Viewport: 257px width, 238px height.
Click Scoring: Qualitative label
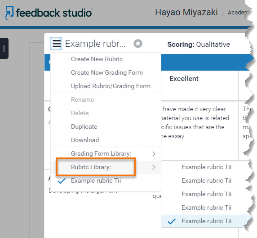point(199,45)
